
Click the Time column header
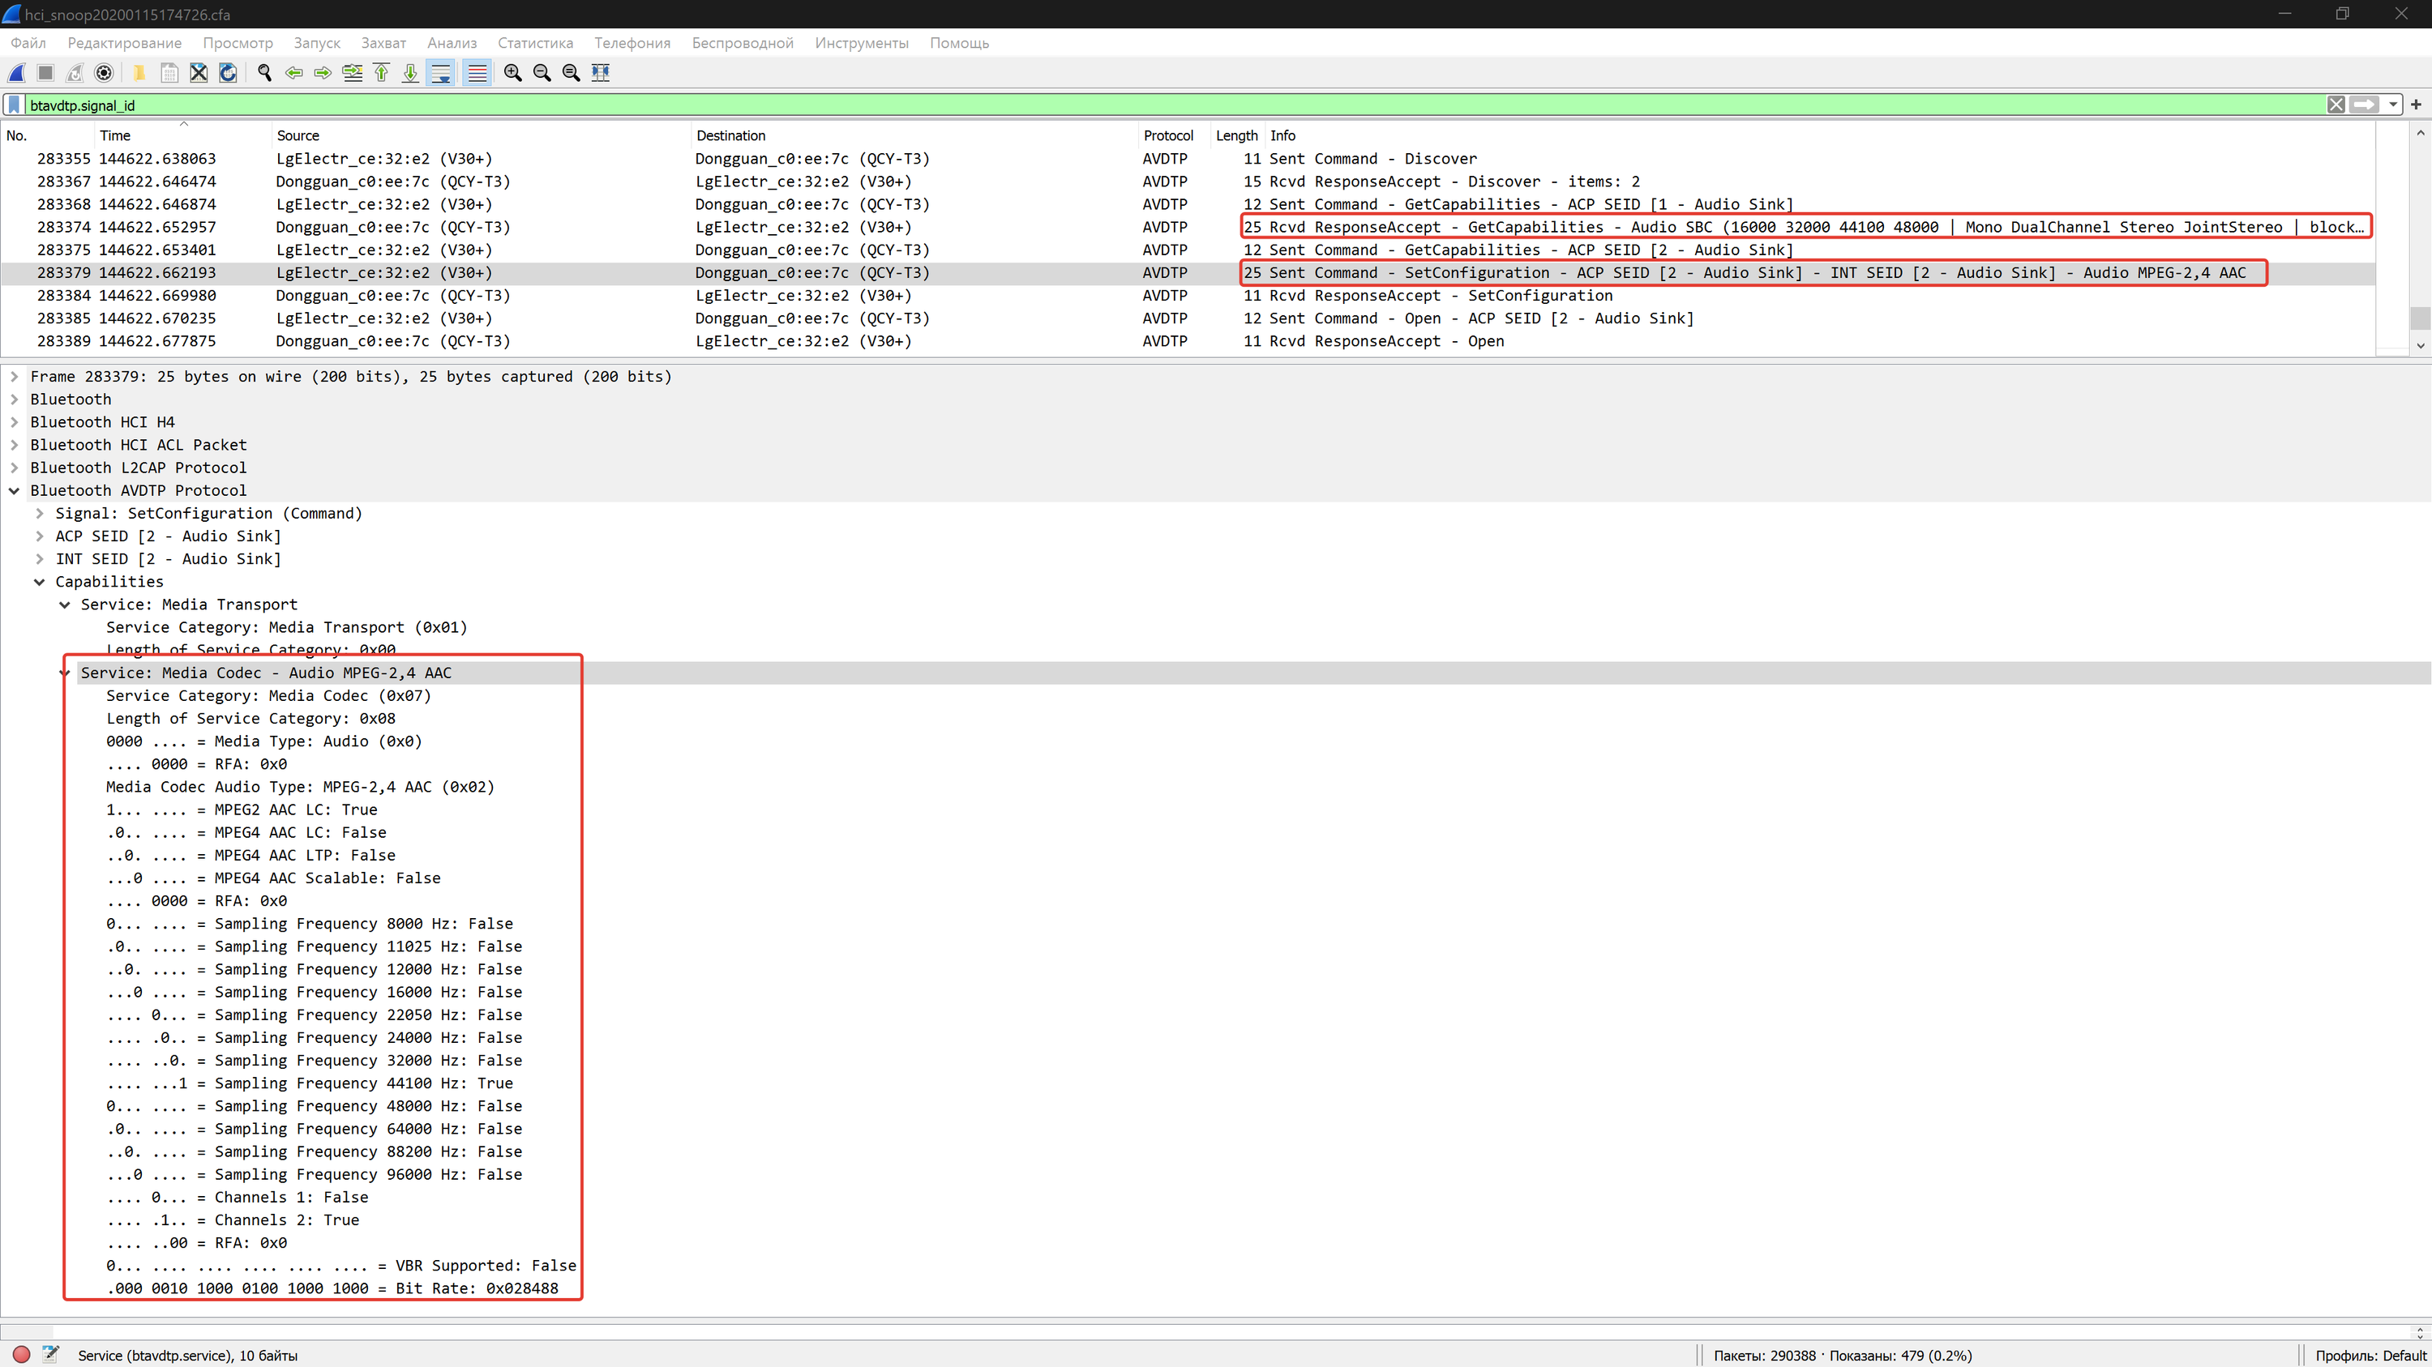(x=115, y=136)
